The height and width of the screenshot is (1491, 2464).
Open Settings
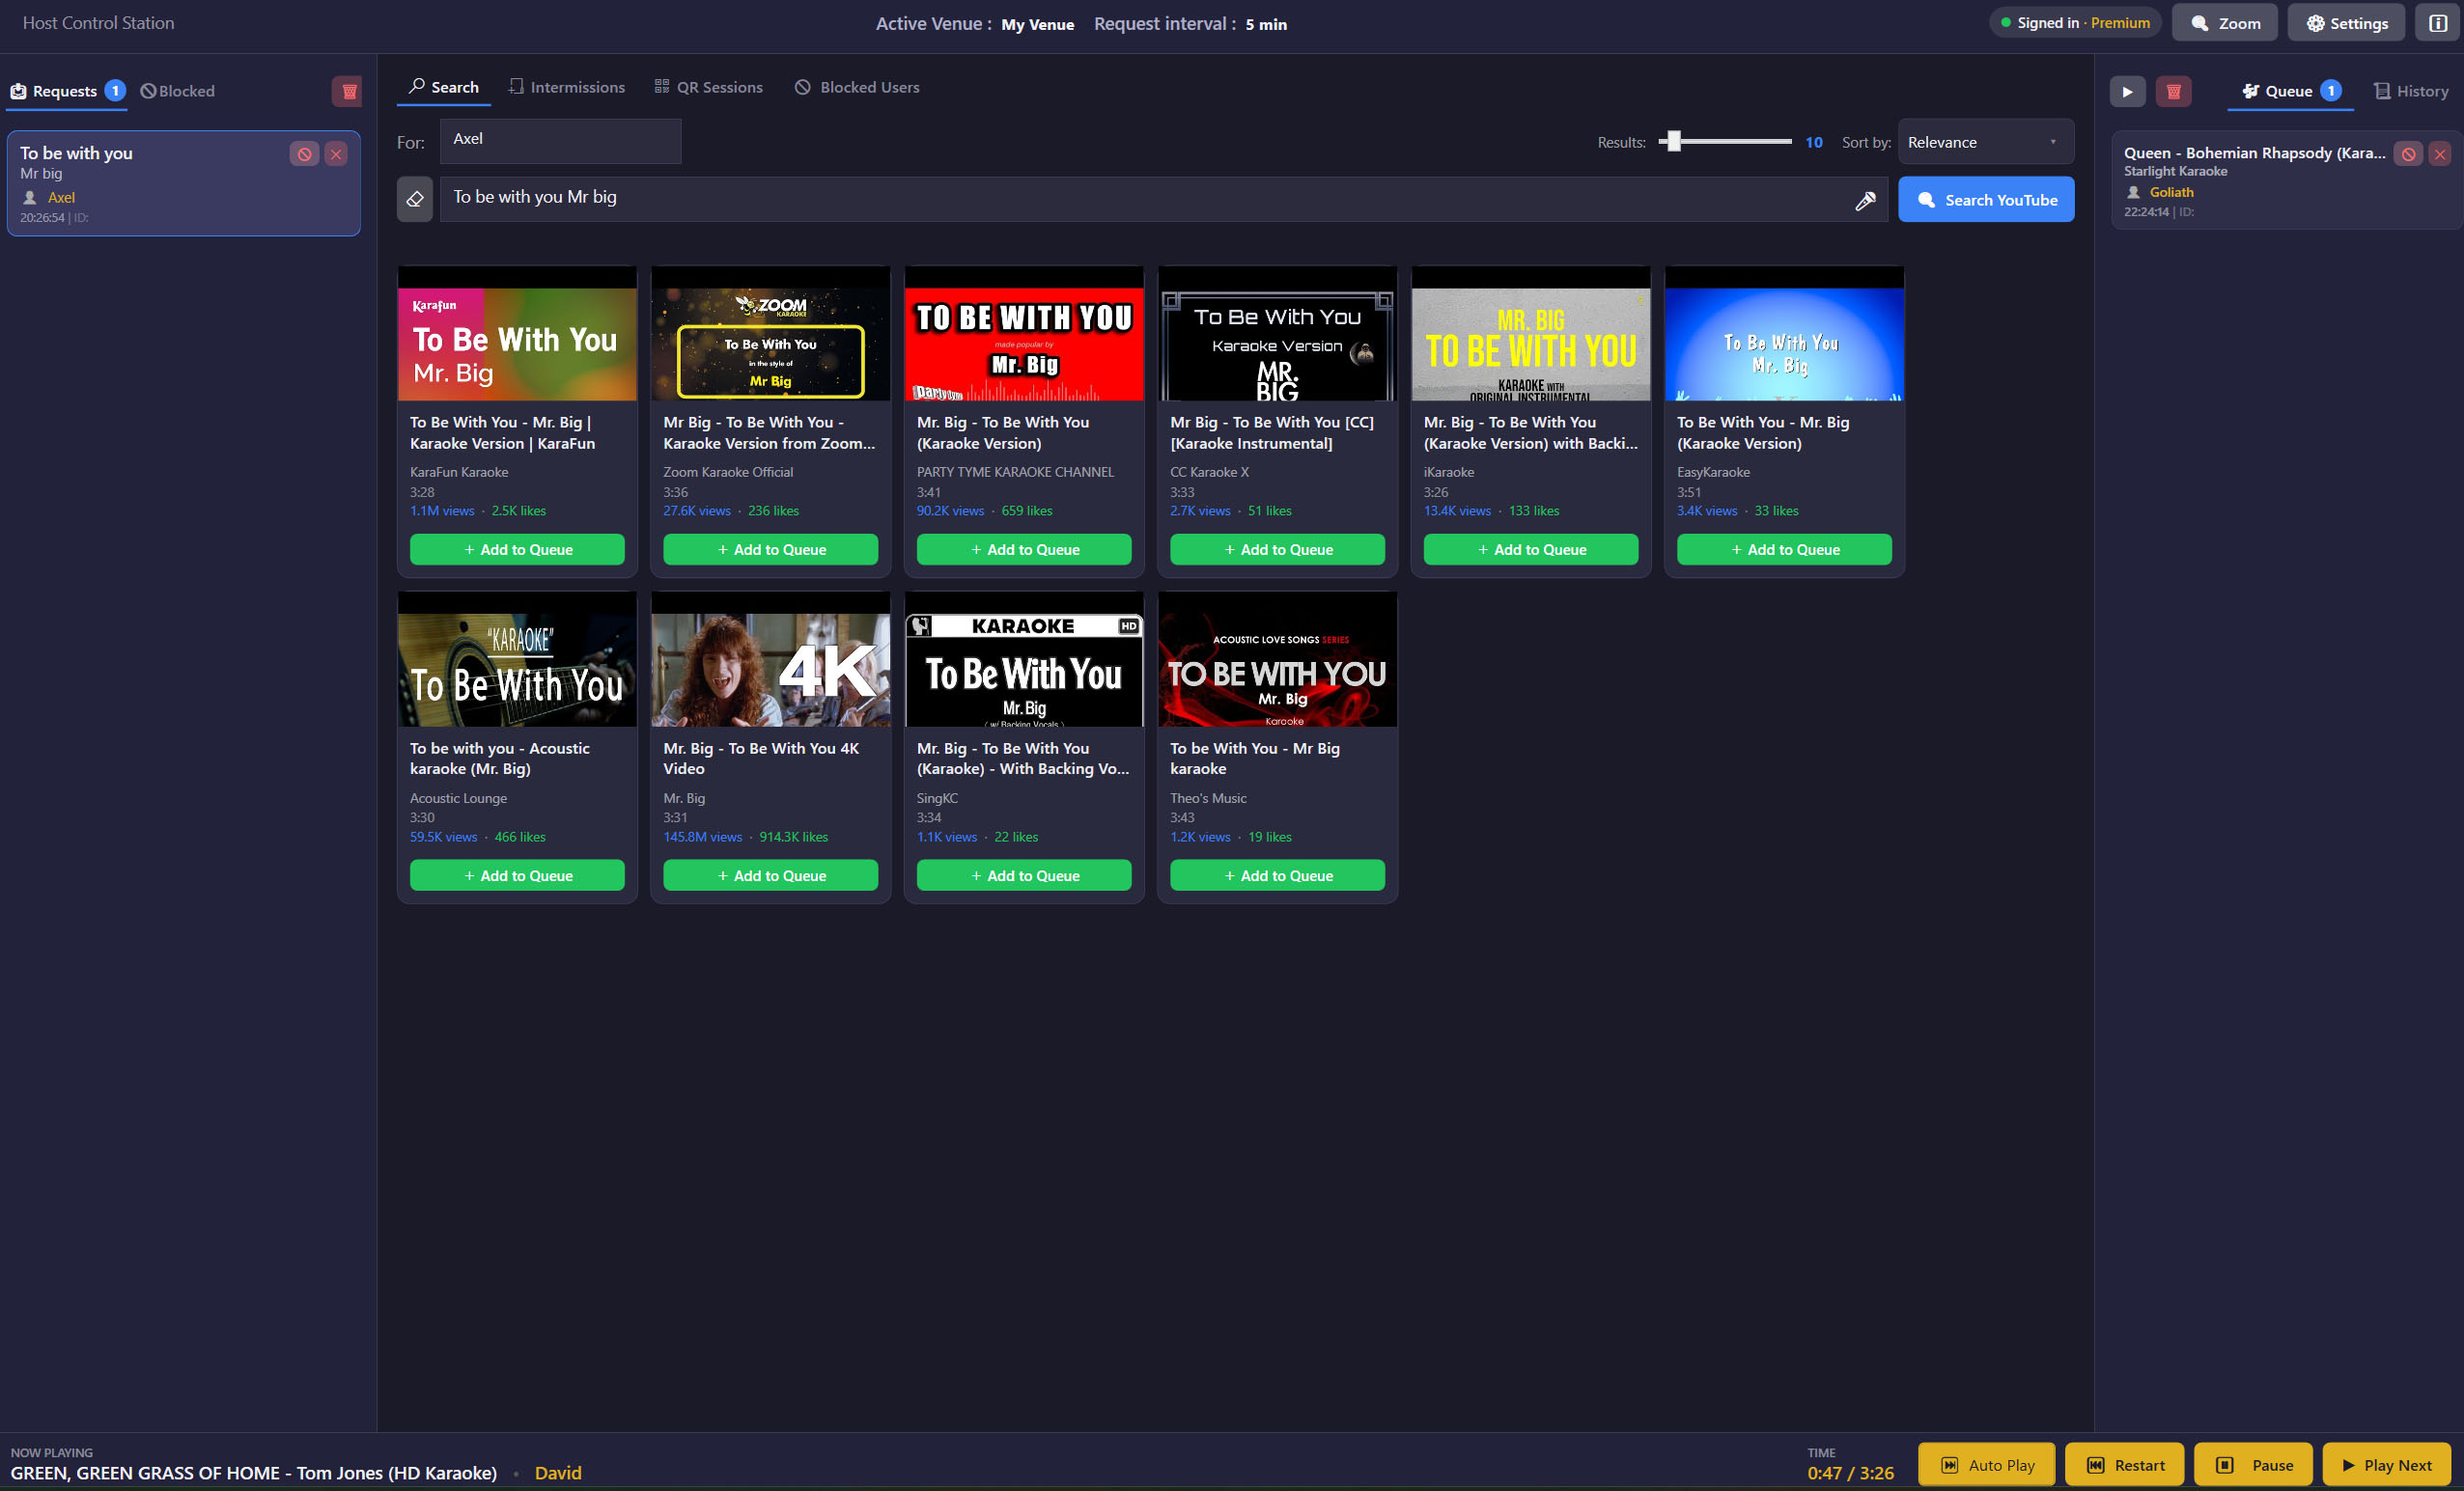pyautogui.click(x=2346, y=23)
